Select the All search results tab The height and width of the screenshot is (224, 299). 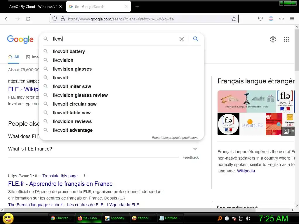[x=14, y=57]
